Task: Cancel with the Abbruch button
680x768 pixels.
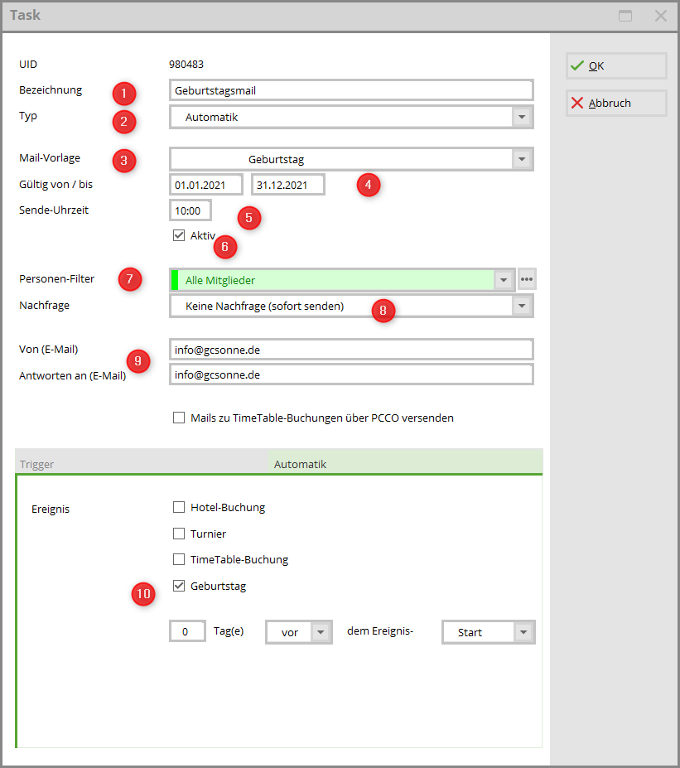Action: point(616,103)
